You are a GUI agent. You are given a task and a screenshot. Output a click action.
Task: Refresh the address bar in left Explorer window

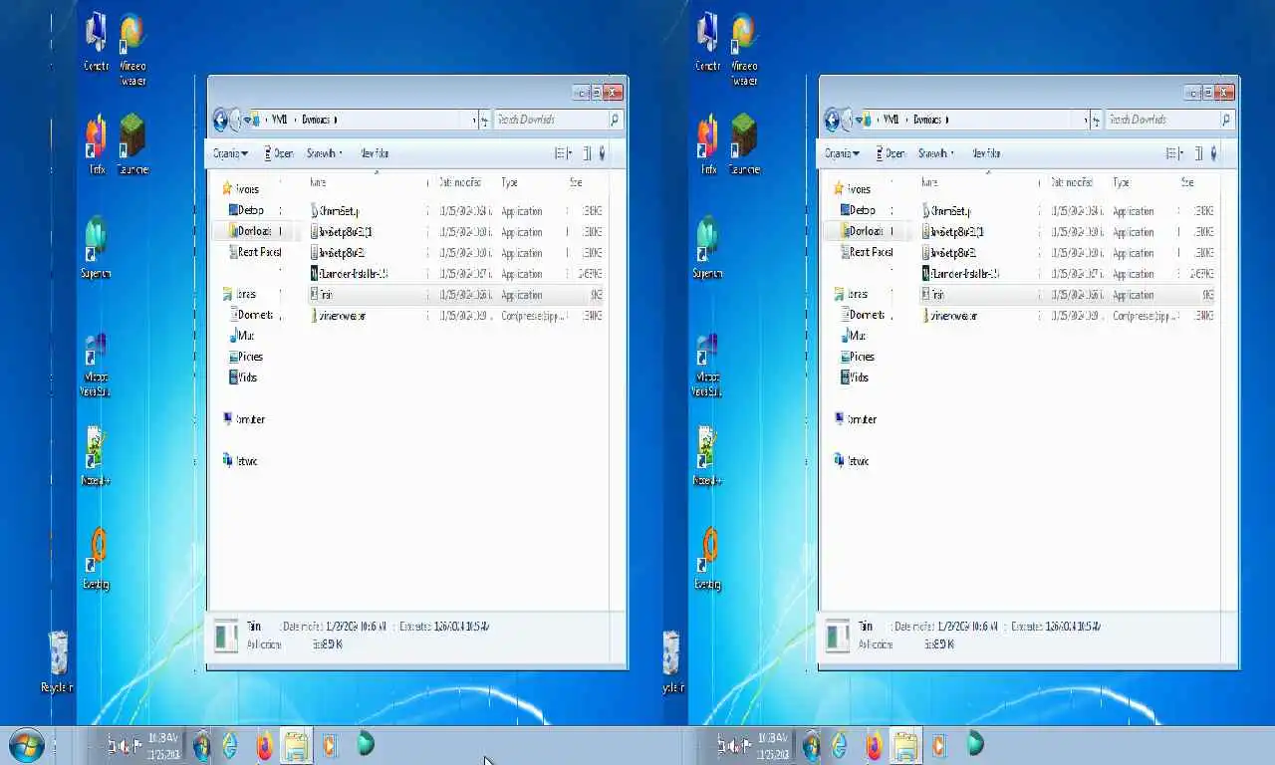point(484,120)
